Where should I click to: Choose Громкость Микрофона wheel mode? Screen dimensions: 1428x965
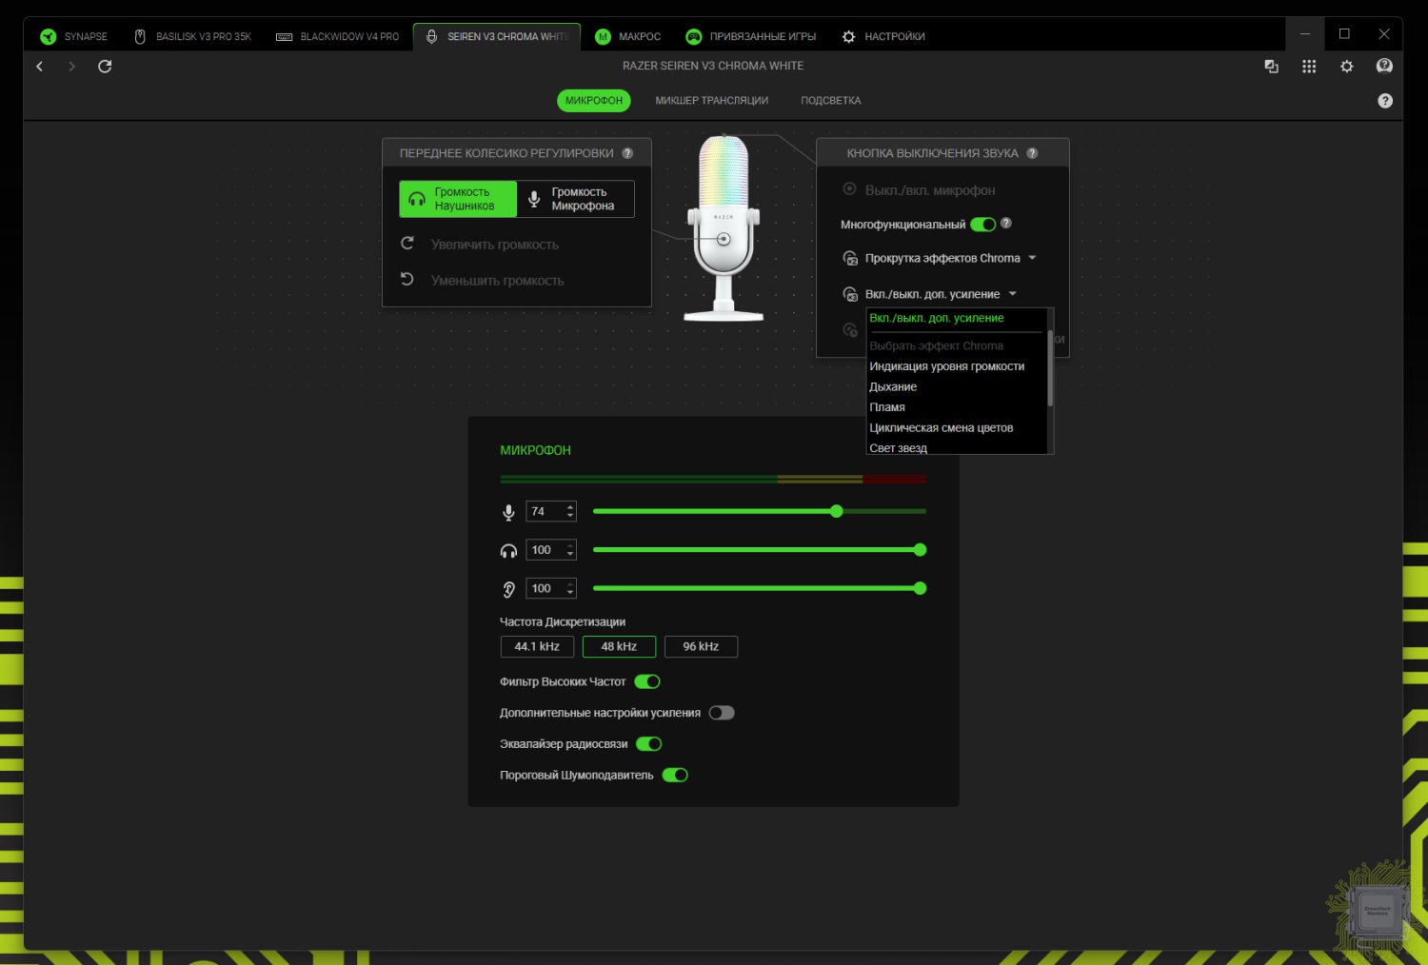575,199
